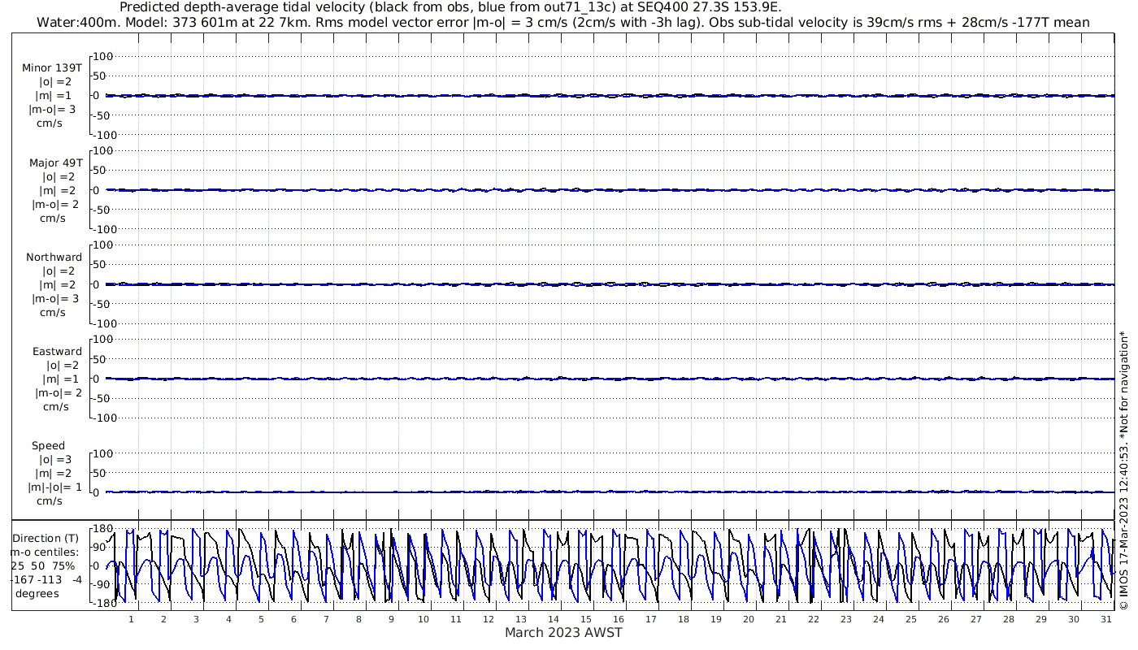Select the "Eastward" panel label
Screen dimensions: 1138x650
click(57, 352)
